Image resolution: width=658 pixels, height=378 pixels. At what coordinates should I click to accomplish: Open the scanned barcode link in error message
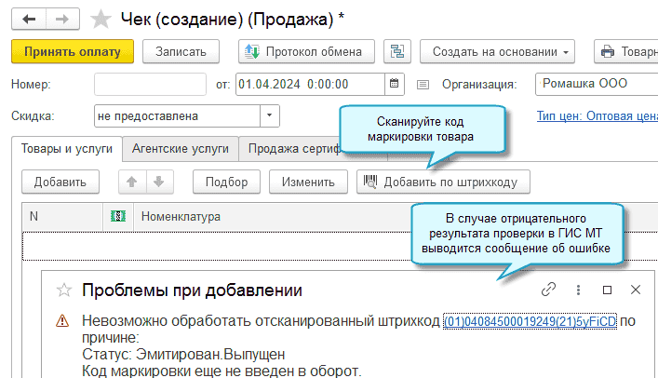point(530,321)
